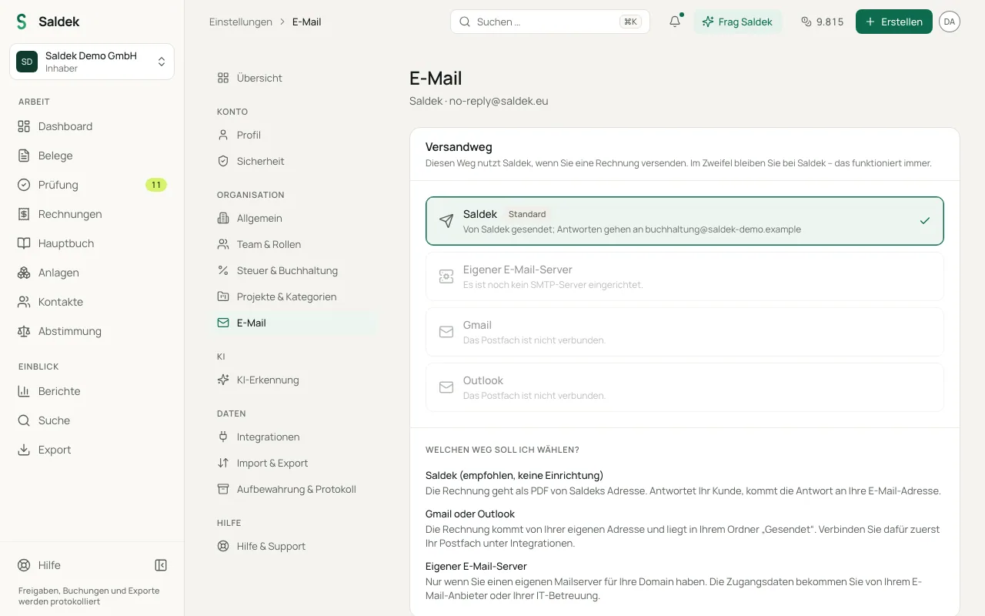Click the Belege document icon
Screen dimensions: 985x616
pos(24,156)
